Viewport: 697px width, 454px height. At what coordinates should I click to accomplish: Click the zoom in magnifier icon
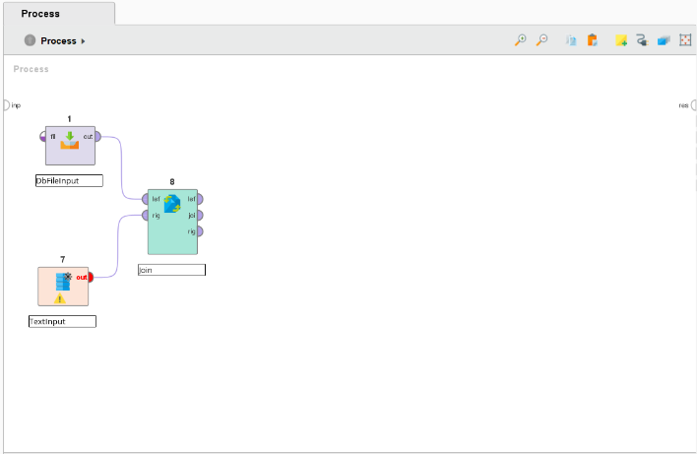pos(521,40)
